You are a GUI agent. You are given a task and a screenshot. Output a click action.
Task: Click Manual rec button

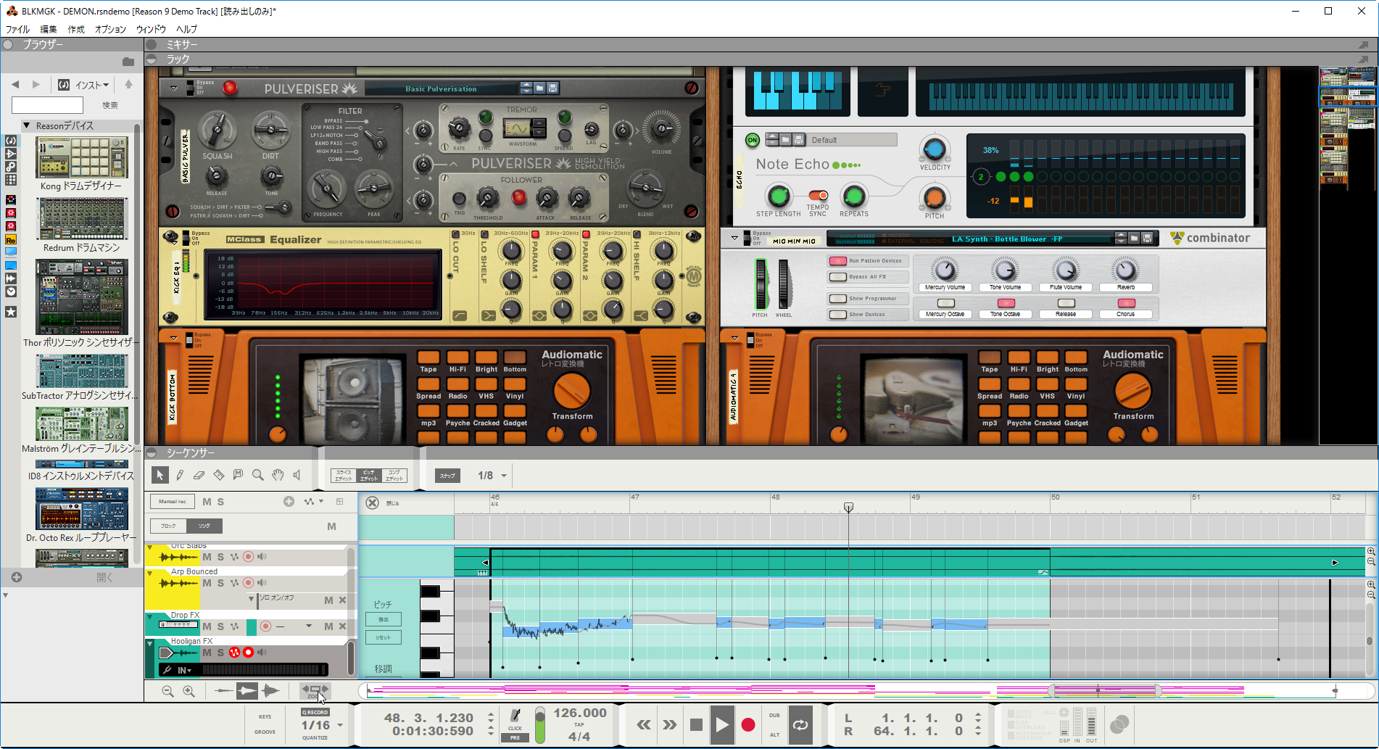coord(173,501)
